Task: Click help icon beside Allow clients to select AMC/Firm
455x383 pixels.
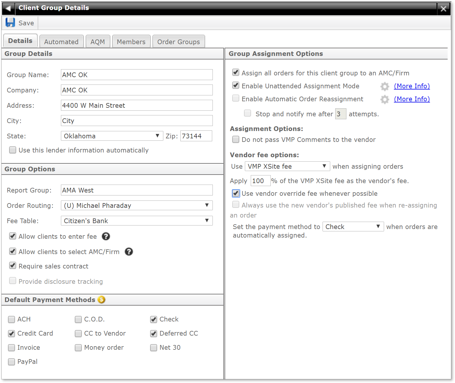Action: tap(129, 252)
